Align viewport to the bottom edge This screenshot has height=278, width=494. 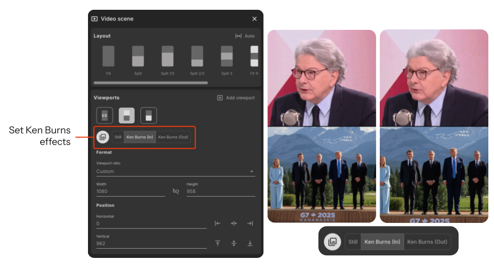click(250, 244)
